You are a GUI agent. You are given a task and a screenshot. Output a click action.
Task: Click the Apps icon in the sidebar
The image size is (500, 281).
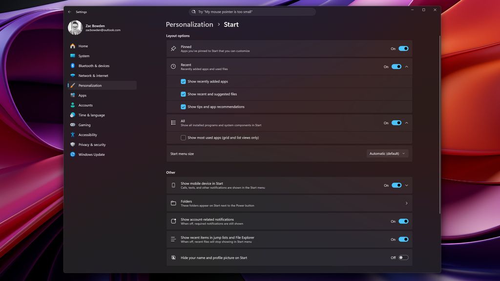73,95
